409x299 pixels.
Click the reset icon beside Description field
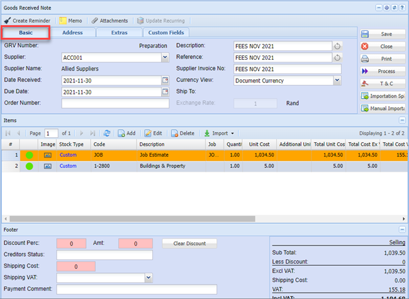(337, 46)
